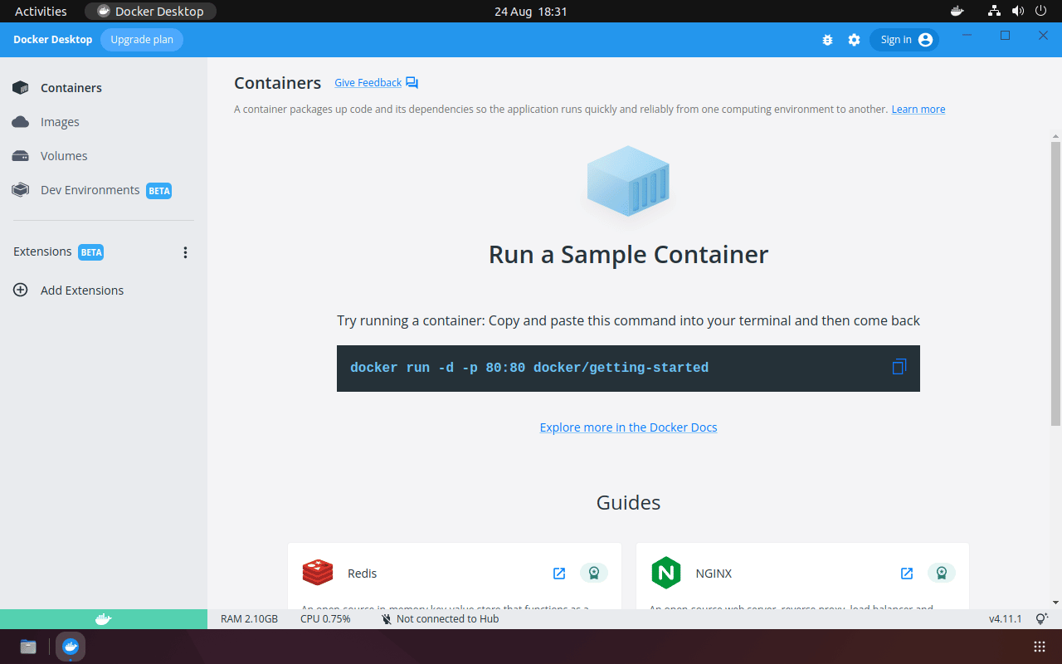Open the Give Feedback link
The height and width of the screenshot is (664, 1062).
[368, 82]
